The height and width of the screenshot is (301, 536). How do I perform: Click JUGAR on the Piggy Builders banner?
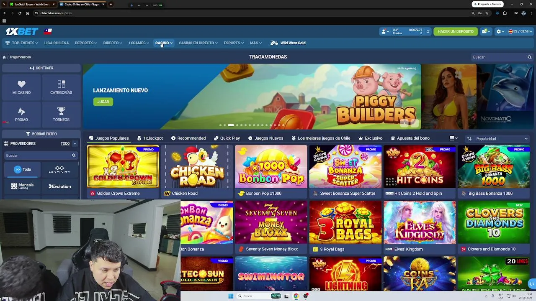point(103,102)
